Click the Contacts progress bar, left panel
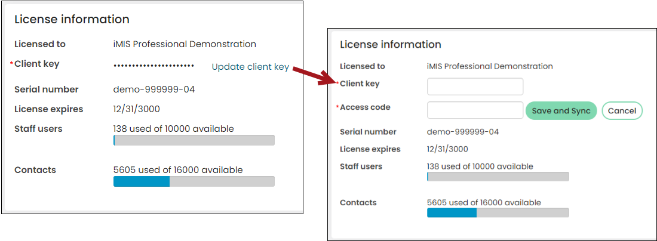 click(194, 181)
